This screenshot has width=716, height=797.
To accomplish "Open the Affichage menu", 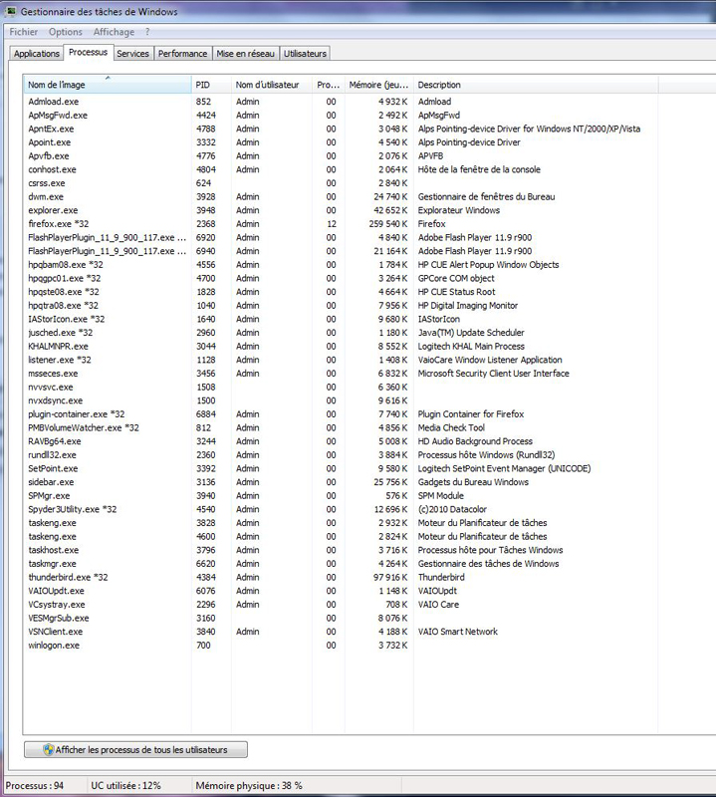I will [x=114, y=32].
